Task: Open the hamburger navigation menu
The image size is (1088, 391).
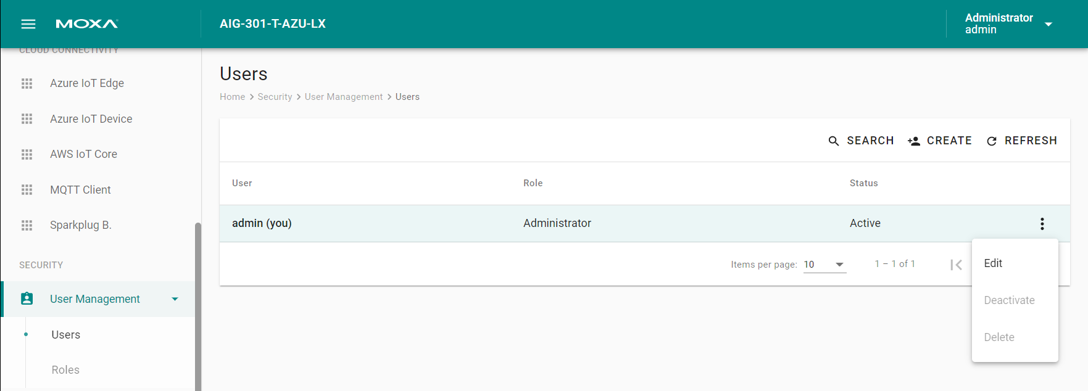Action: click(28, 24)
